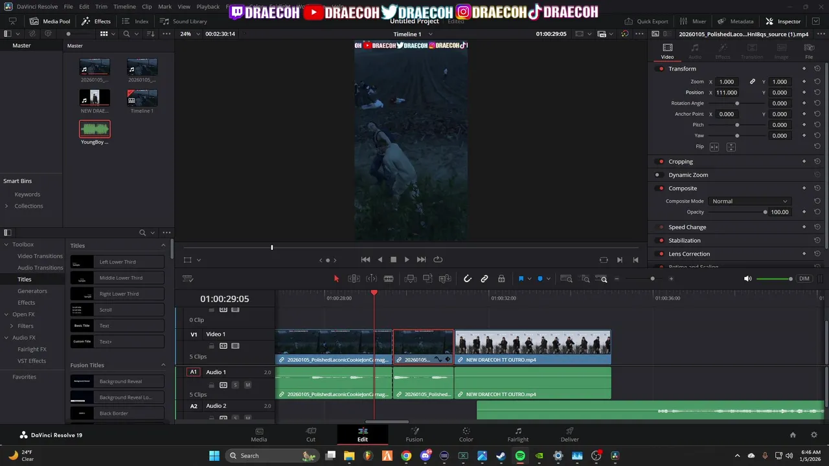Stop playback
This screenshot has width=829, height=466.
[393, 260]
